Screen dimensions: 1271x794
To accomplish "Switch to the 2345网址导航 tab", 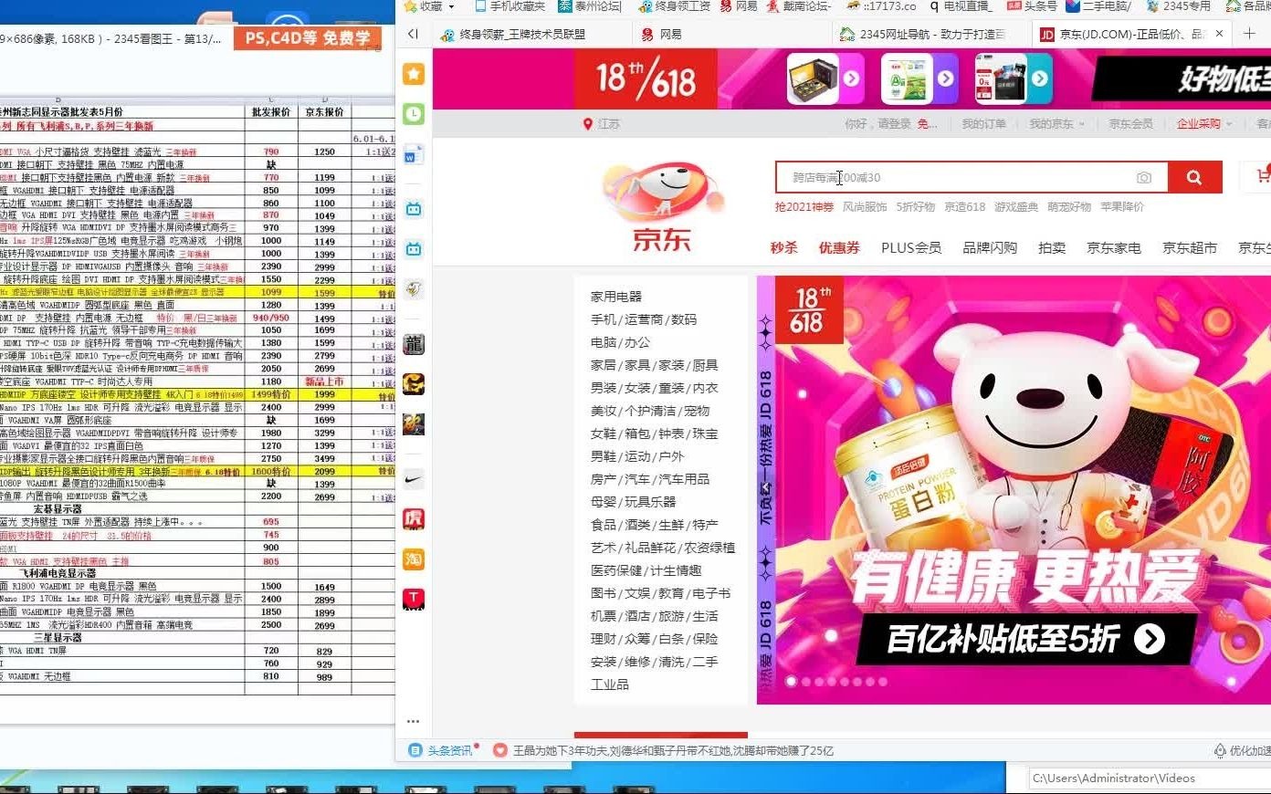I will pos(922,34).
